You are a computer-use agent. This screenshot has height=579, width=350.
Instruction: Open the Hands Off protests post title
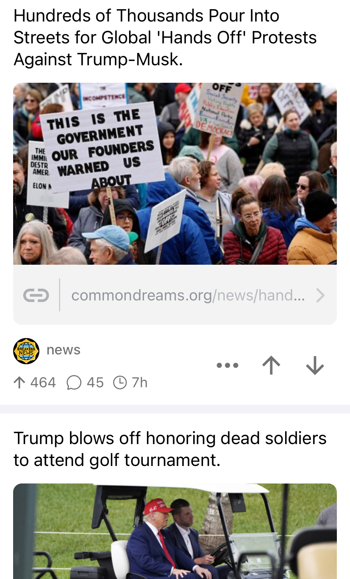pyautogui.click(x=165, y=38)
